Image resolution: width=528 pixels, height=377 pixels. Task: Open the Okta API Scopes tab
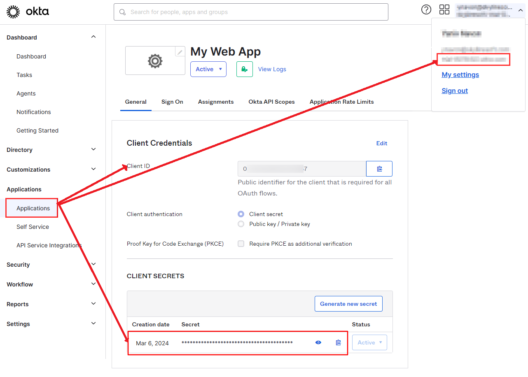(x=272, y=102)
